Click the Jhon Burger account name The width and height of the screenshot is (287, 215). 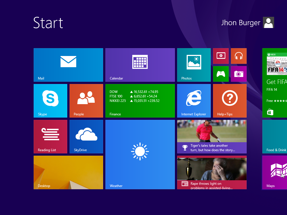(x=241, y=23)
